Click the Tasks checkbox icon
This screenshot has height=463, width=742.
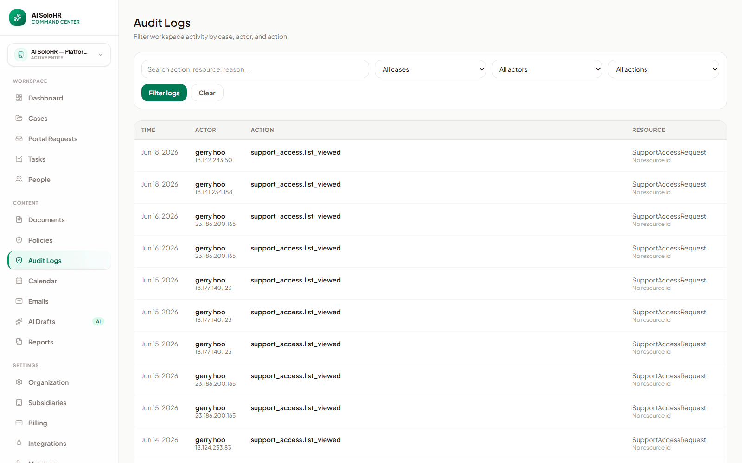tap(19, 159)
